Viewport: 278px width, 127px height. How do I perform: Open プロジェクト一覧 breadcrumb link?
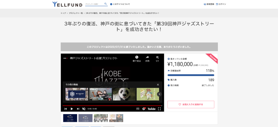pyautogui.click(x=76, y=13)
